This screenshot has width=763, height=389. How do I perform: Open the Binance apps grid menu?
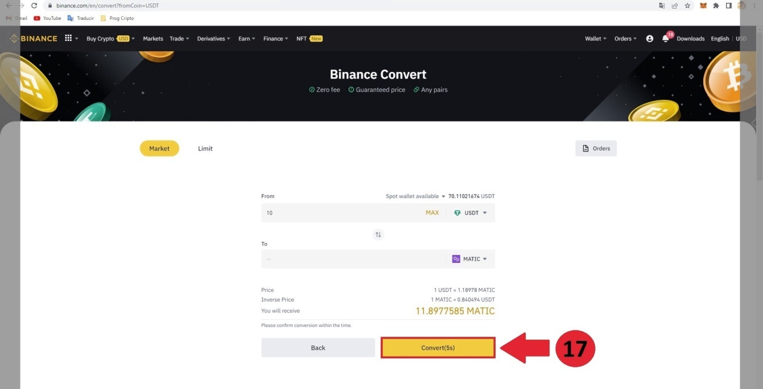point(69,38)
